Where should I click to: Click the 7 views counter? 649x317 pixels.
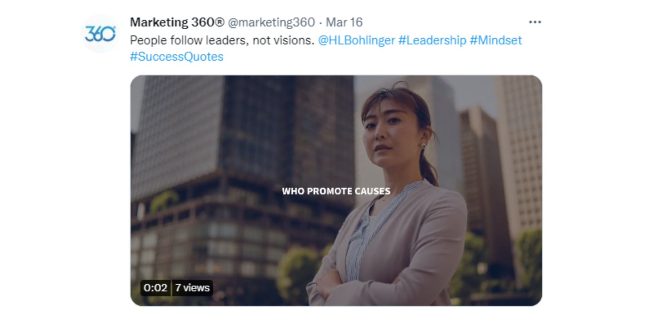(192, 288)
